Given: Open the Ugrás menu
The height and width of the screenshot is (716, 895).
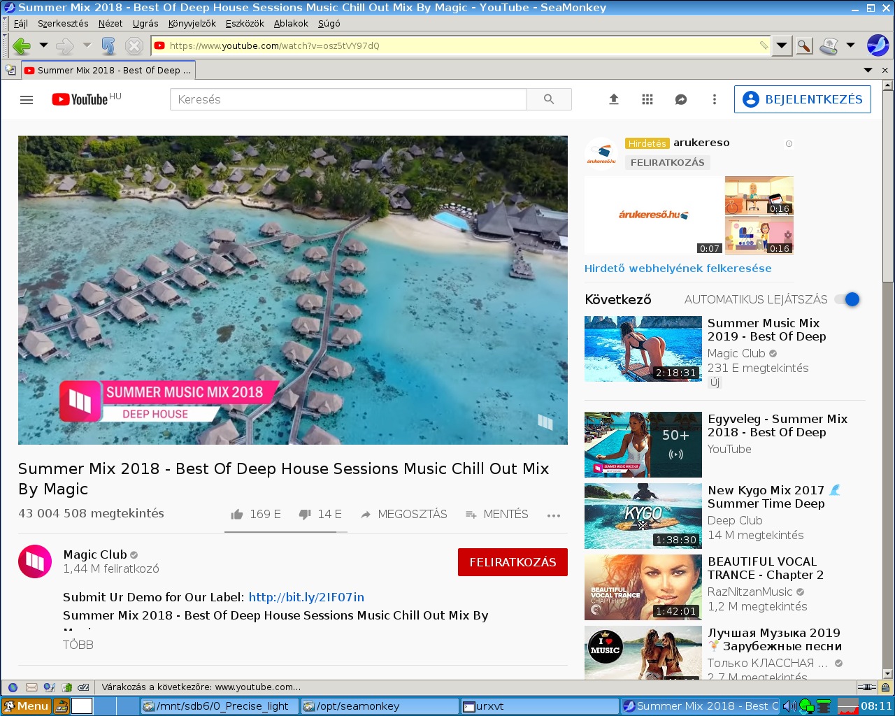Looking at the screenshot, I should [x=145, y=23].
